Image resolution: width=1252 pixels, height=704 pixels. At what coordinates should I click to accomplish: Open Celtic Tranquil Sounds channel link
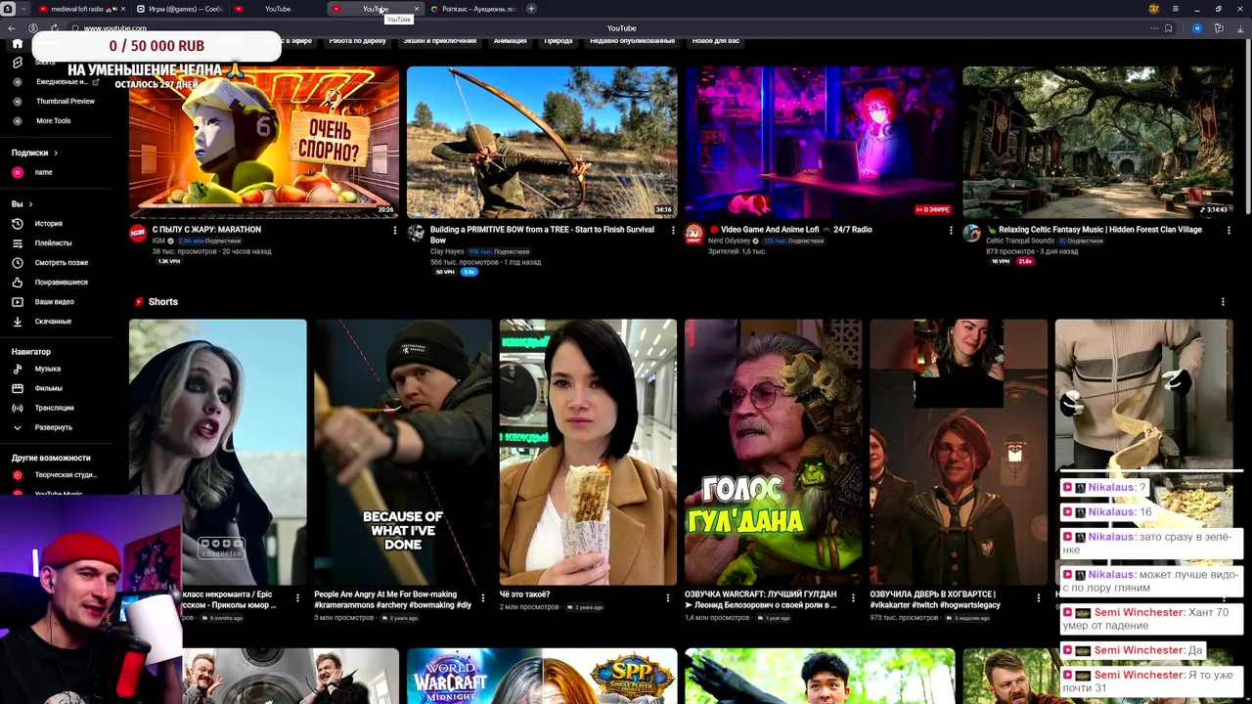click(1020, 241)
